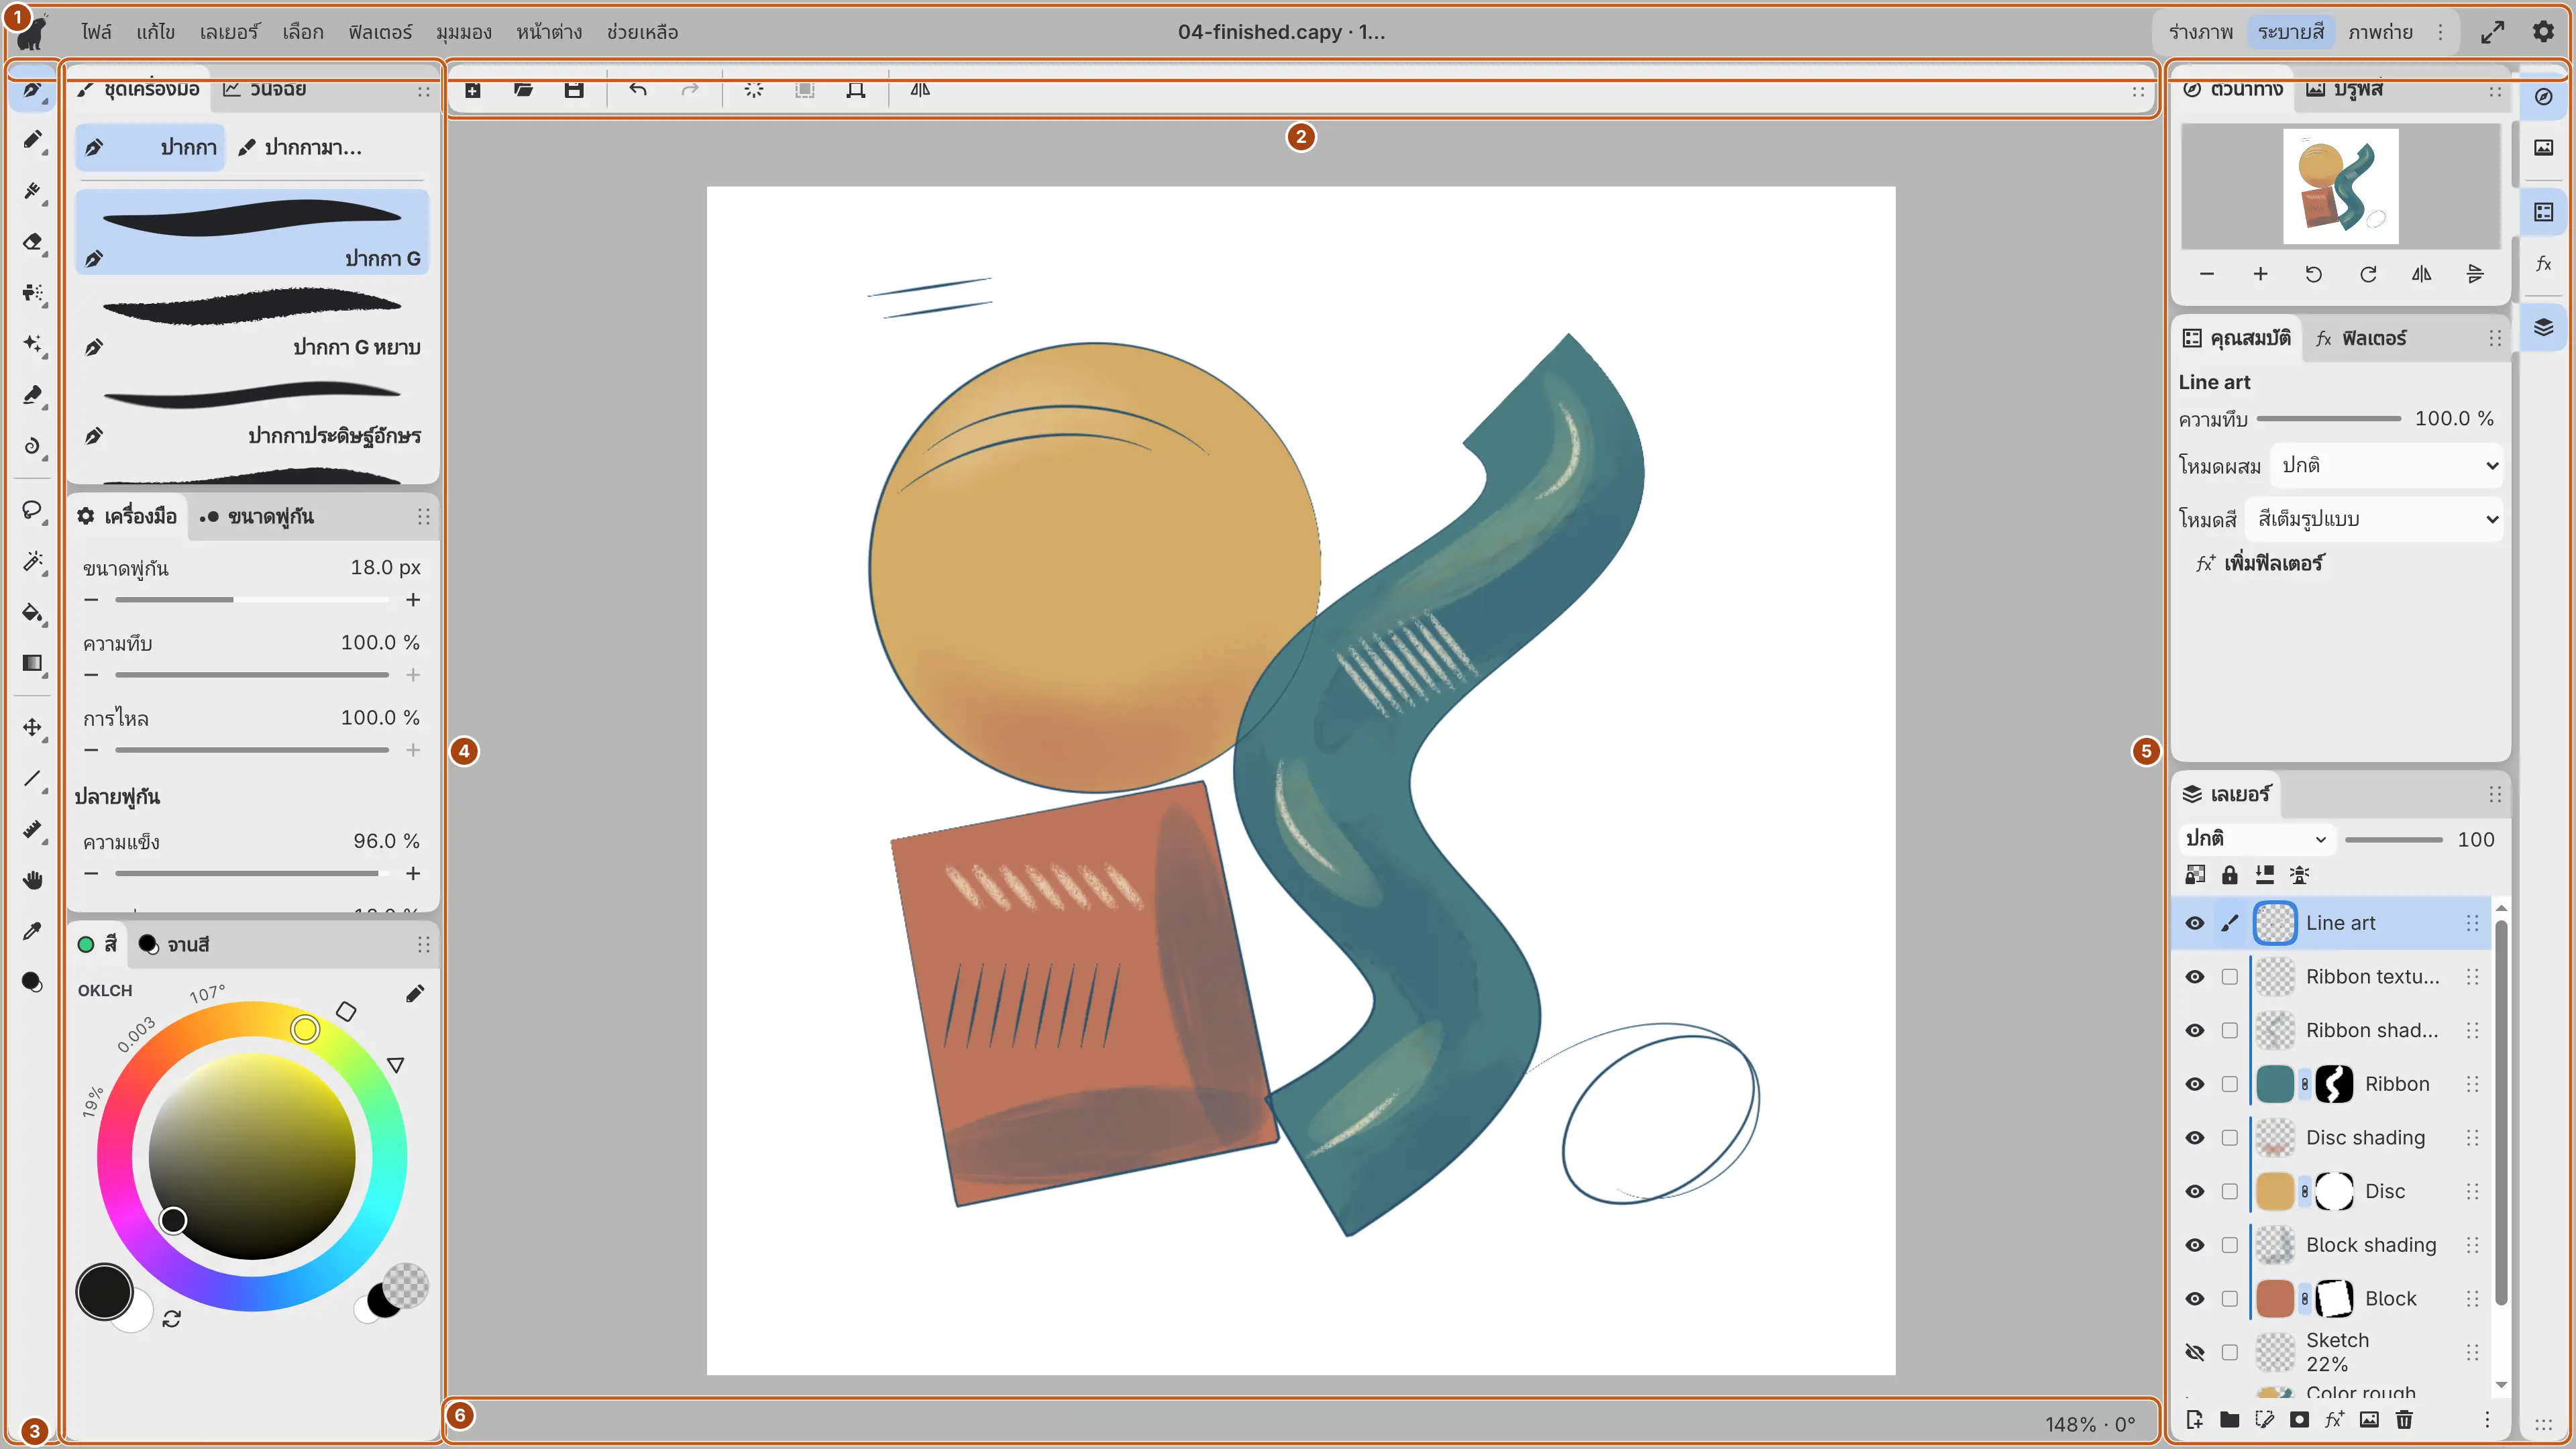2576x1449 pixels.
Task: Open Line art layer options handle
Action: pyautogui.click(x=2473, y=923)
